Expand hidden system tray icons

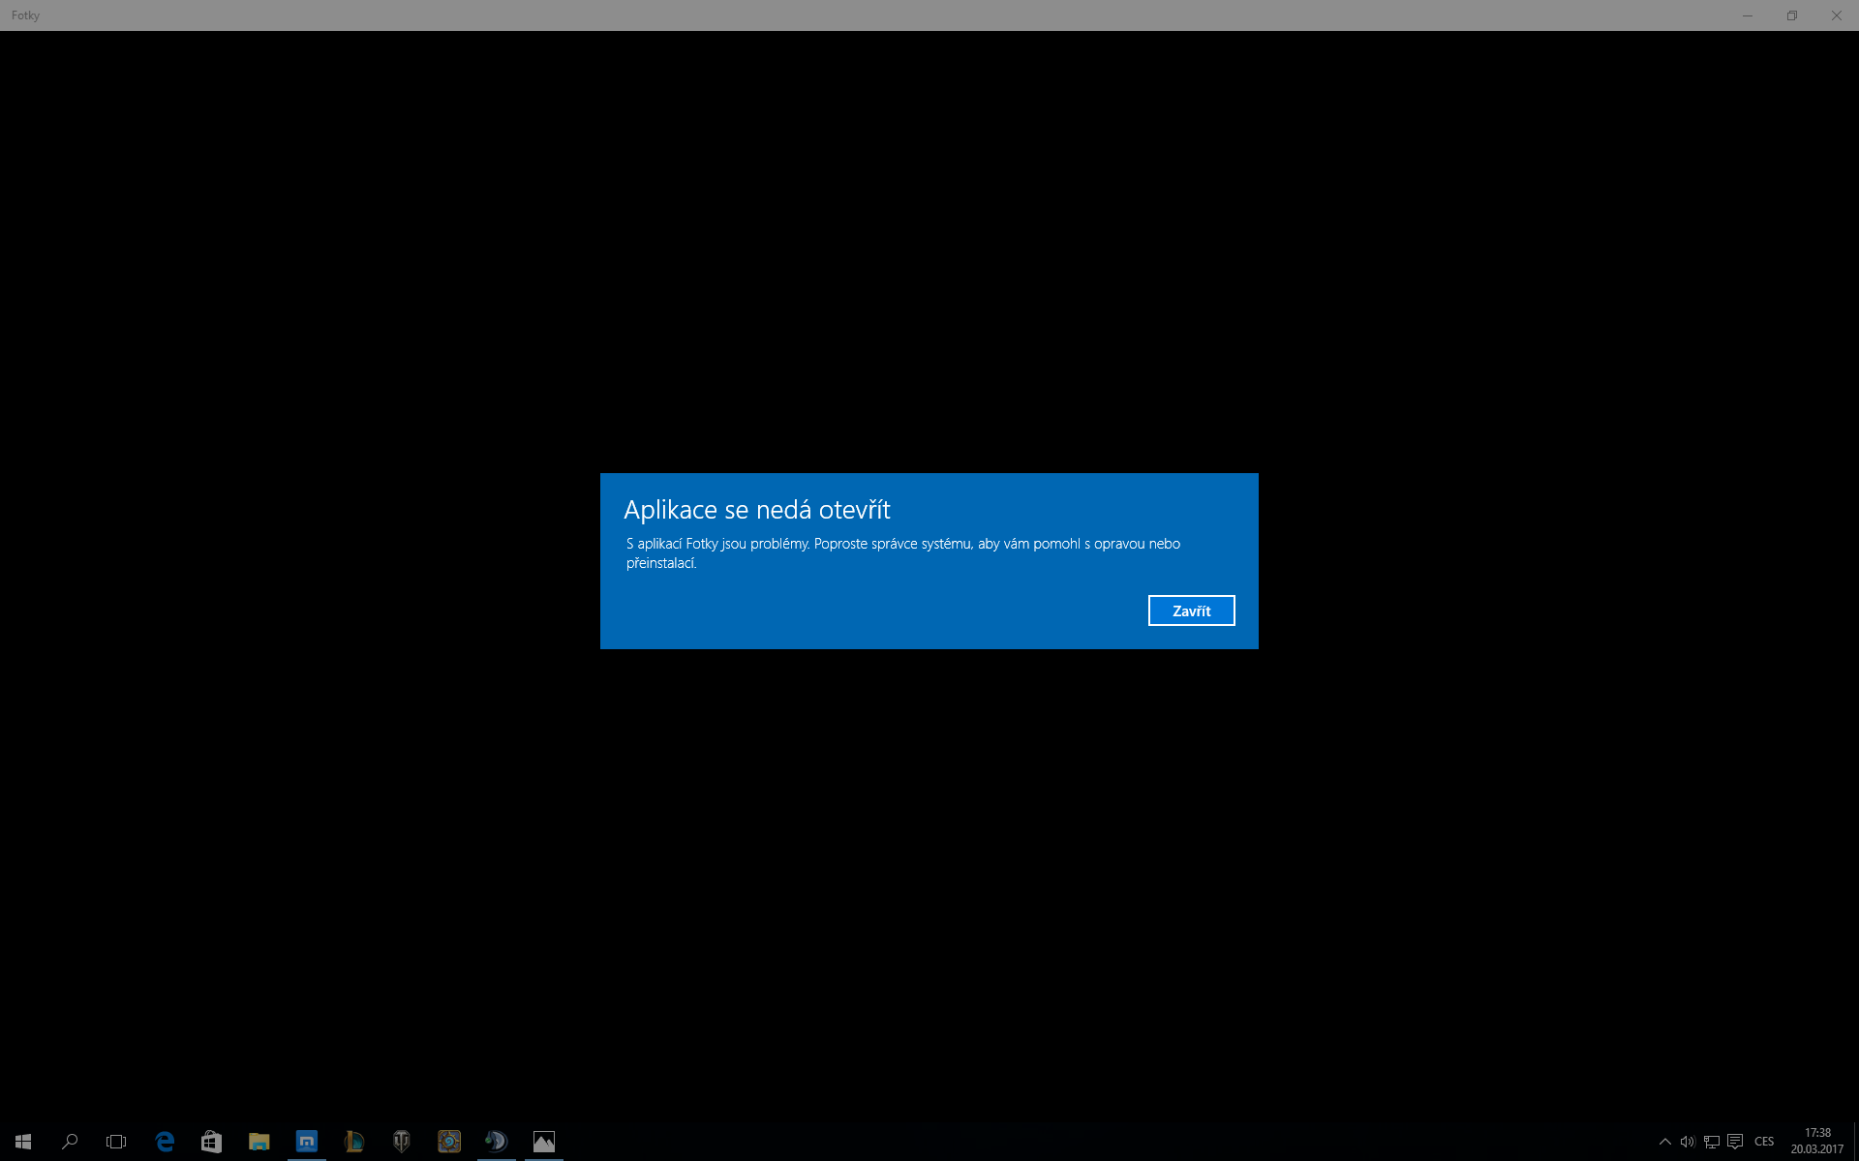pyautogui.click(x=1664, y=1142)
